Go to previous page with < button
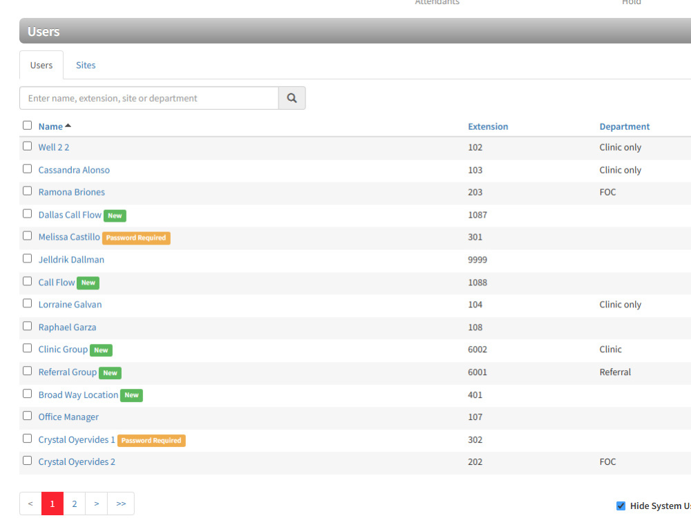 coord(30,503)
